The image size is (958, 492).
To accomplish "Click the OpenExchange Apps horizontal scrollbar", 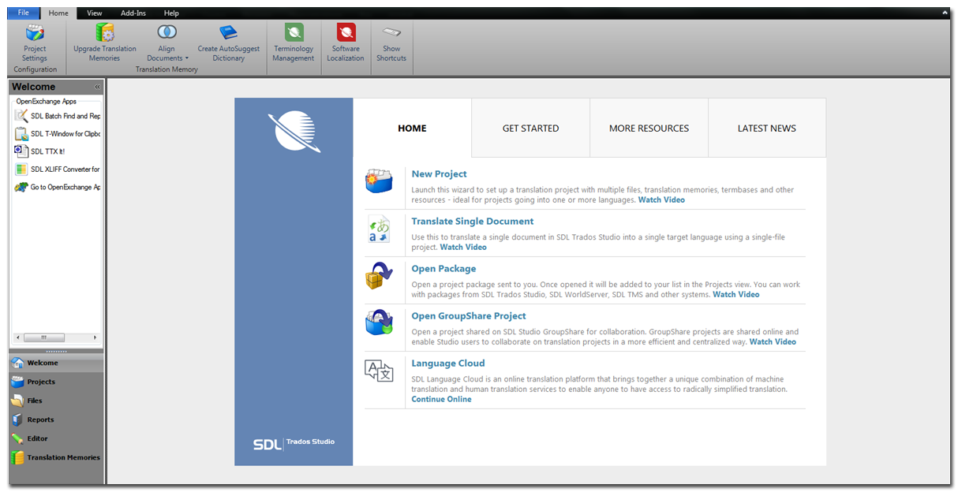I will pyautogui.click(x=55, y=337).
